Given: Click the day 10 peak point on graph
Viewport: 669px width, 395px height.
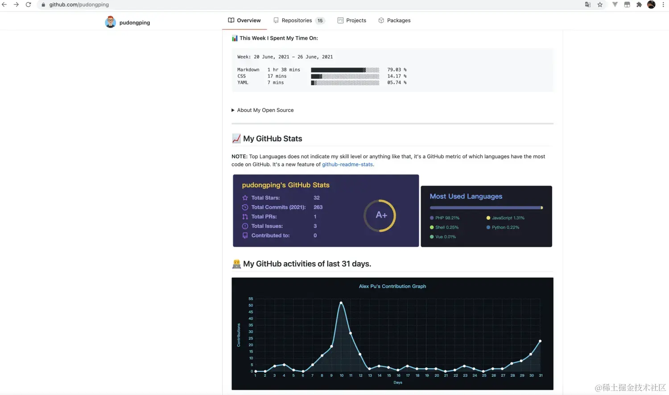Looking at the screenshot, I should [341, 303].
